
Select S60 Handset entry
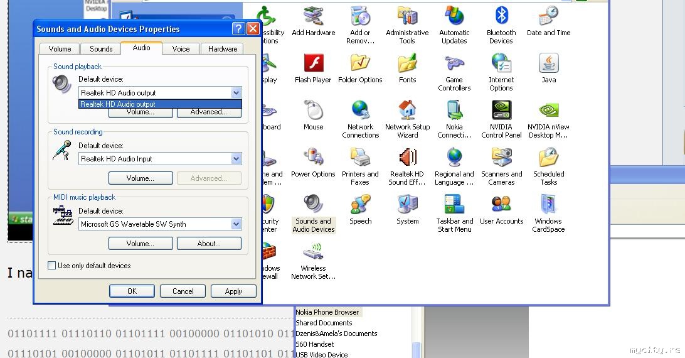click(314, 344)
